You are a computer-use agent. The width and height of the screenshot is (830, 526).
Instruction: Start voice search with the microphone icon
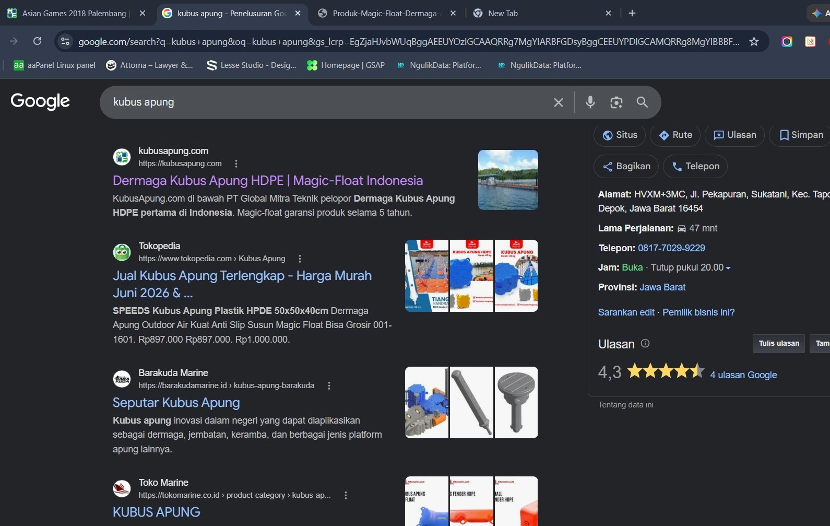pyautogui.click(x=590, y=102)
